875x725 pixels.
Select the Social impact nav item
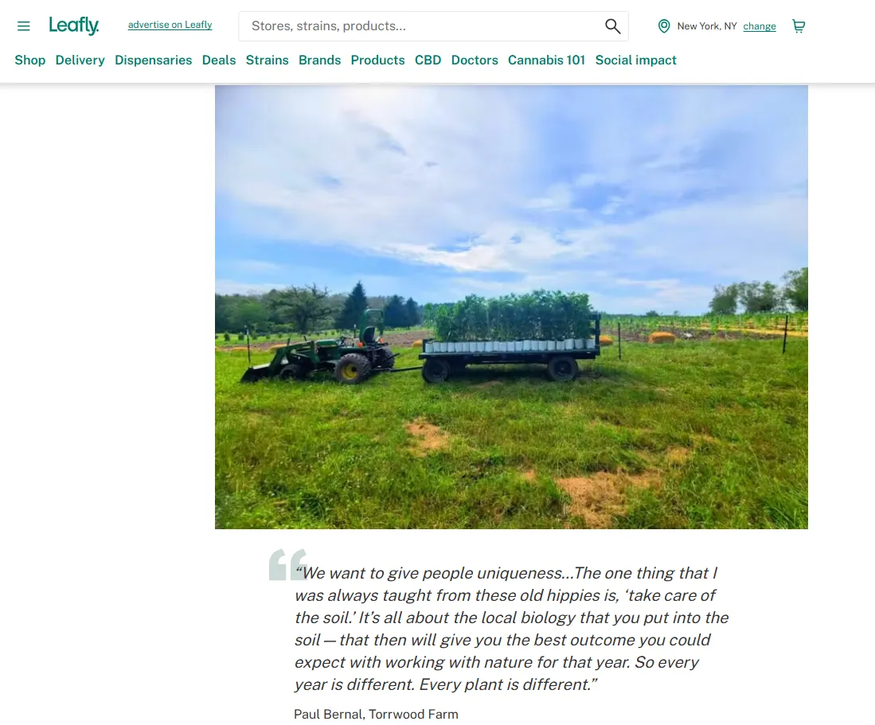[635, 60]
